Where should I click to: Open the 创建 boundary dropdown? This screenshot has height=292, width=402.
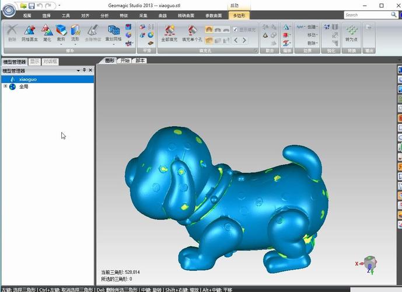click(313, 27)
